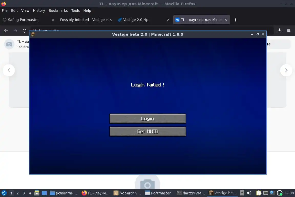Click the camera avatar icon of TL group
This screenshot has width=295, height=197.
tap(9, 44)
